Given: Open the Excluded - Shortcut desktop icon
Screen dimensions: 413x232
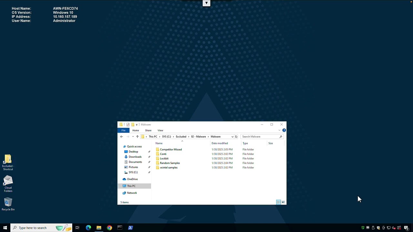Looking at the screenshot, I should click(x=8, y=162).
